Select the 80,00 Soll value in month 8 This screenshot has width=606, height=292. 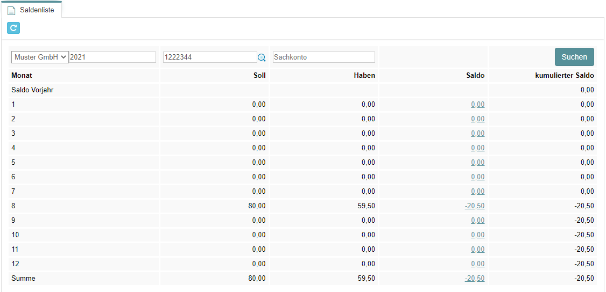pyautogui.click(x=257, y=206)
